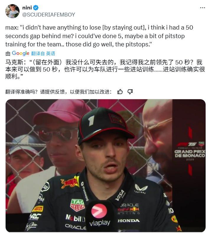Click the TAG Heuer badge on the shirt

(x=77, y=205)
